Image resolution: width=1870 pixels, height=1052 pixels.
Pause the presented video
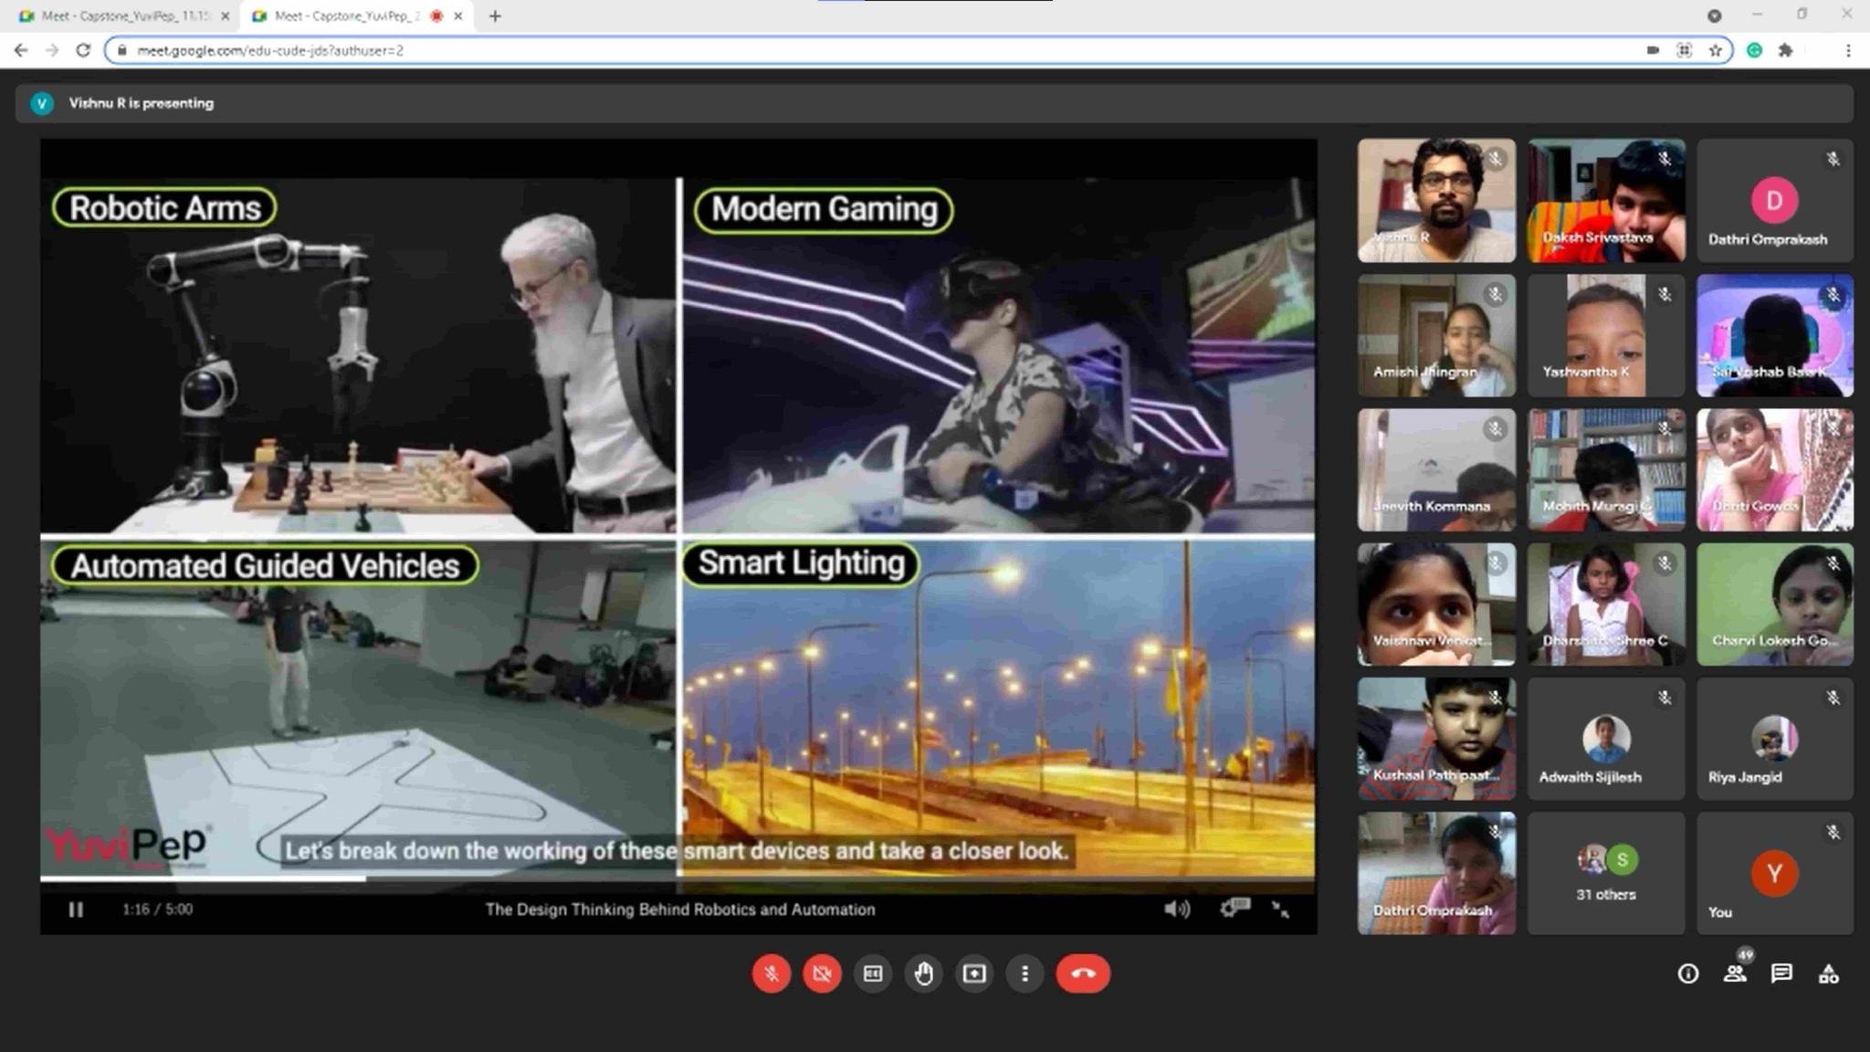(x=76, y=910)
